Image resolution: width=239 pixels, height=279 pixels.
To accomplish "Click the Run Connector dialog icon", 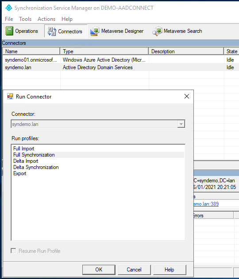I will pyautogui.click(x=10, y=96).
